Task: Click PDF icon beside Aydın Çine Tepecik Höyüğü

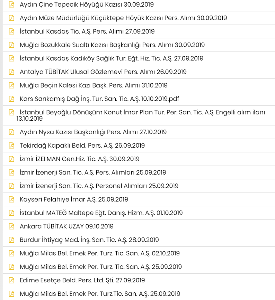Action: [x=11, y=4]
